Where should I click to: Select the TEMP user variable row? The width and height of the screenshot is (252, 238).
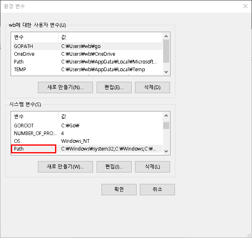(x=88, y=70)
